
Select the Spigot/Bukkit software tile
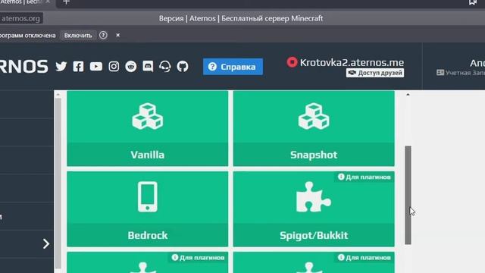314,209
